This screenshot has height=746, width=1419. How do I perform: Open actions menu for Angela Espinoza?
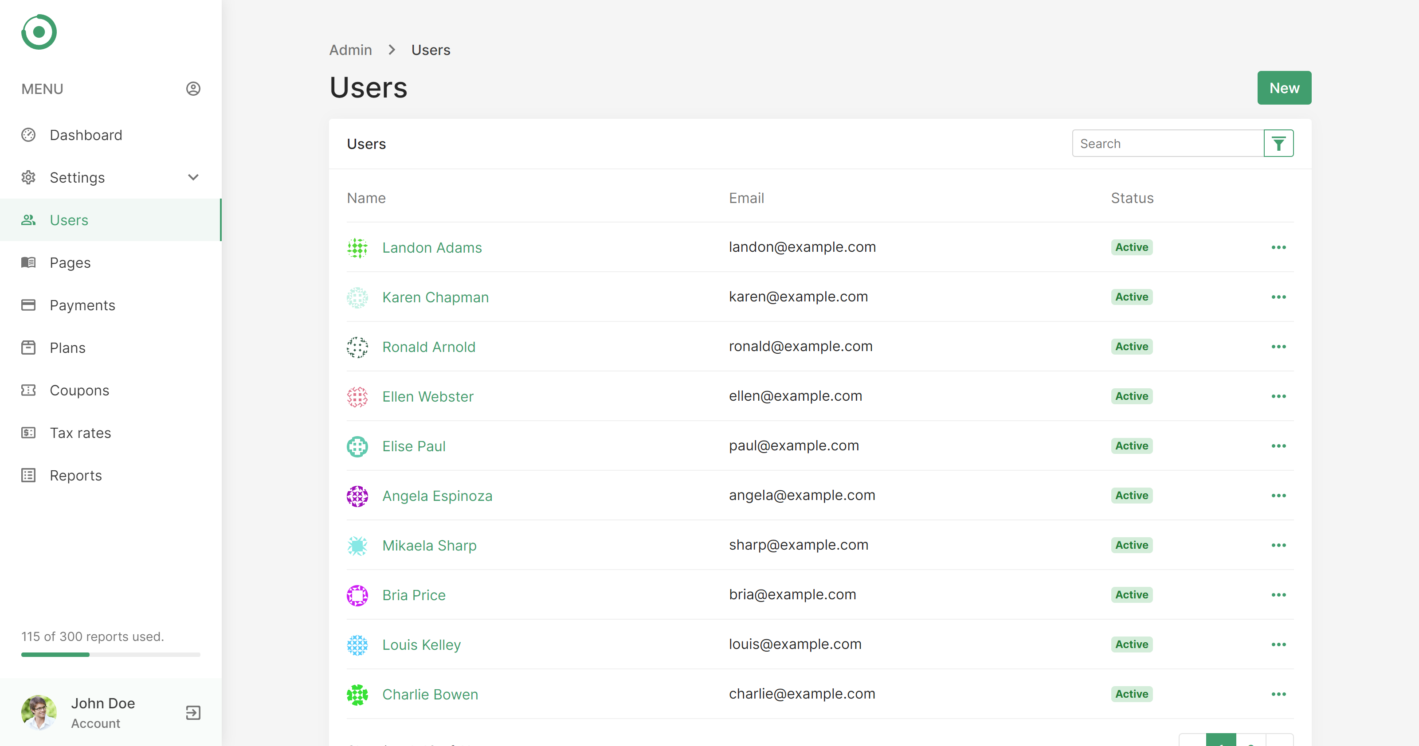coord(1278,496)
